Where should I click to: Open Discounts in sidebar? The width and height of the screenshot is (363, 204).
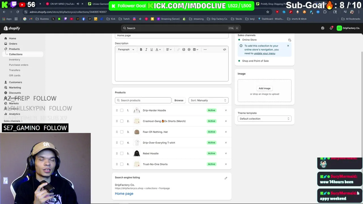15,93
